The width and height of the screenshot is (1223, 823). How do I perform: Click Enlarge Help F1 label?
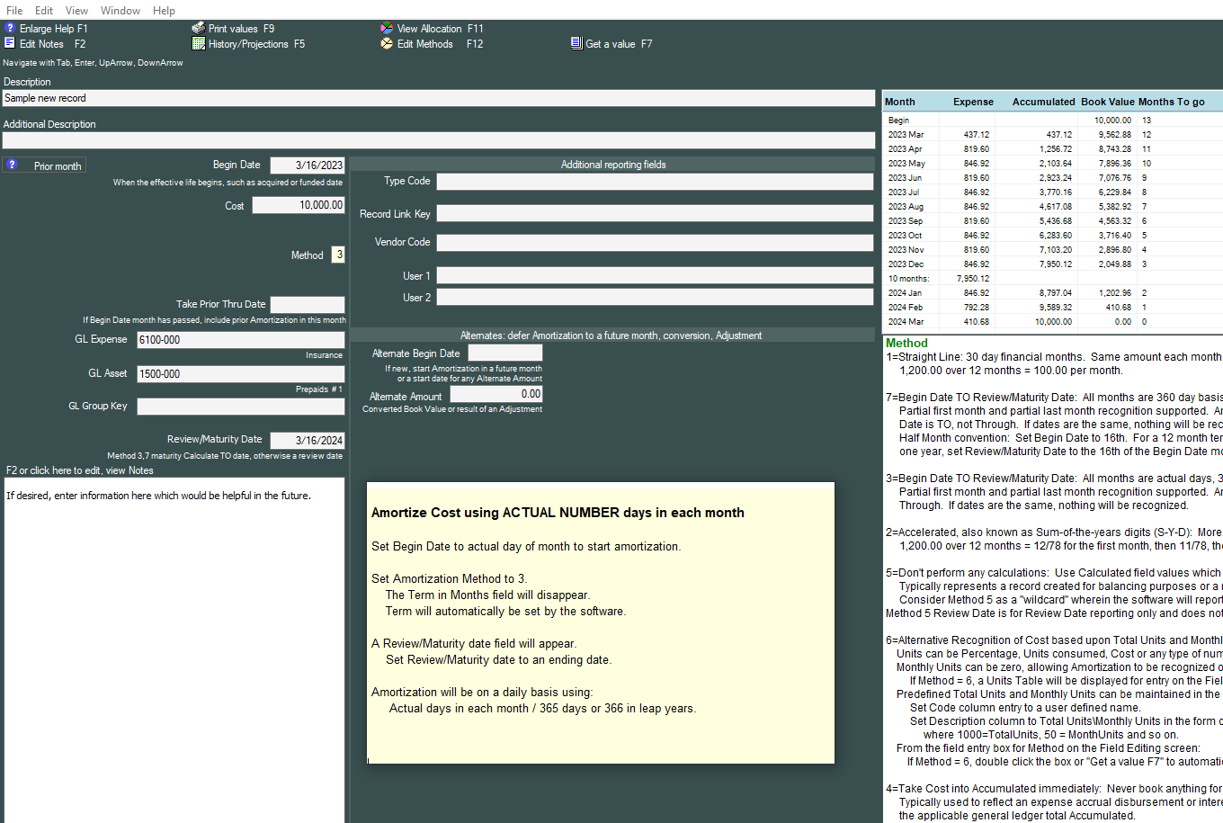click(54, 29)
